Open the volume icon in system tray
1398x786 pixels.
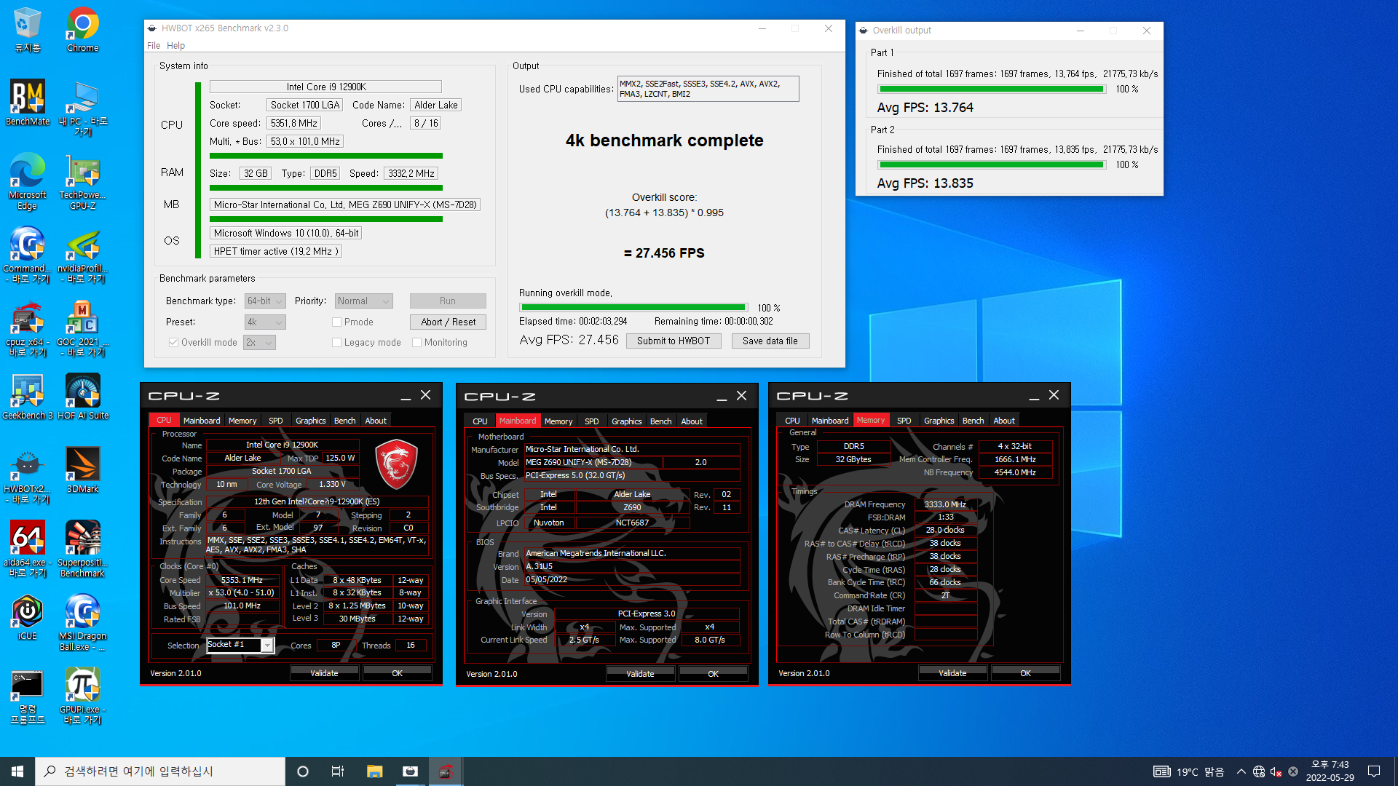[1276, 771]
